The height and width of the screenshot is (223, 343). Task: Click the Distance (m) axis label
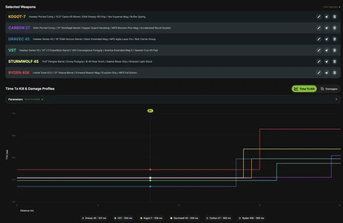(27, 210)
